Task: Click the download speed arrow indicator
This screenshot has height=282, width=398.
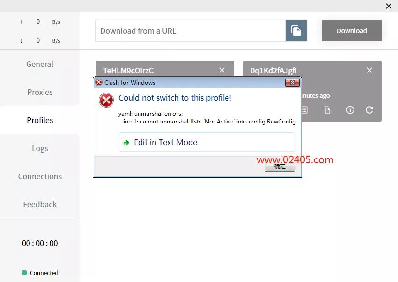Action: pyautogui.click(x=22, y=41)
